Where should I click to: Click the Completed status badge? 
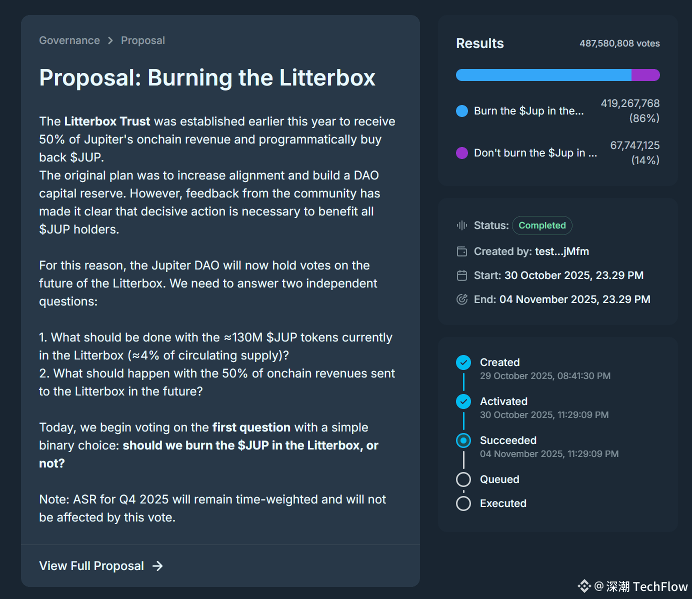(542, 225)
